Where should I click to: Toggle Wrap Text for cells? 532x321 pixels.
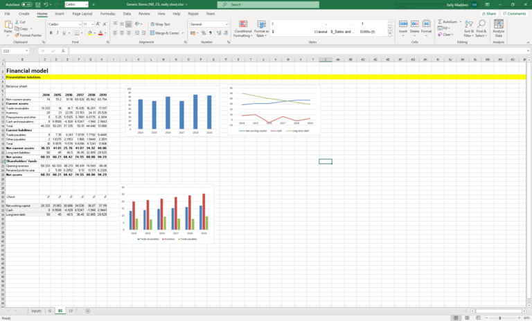[160, 24]
